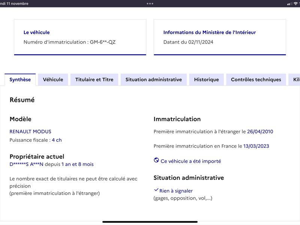Tap the cellular signal icon in status bar
Viewport: 300px width, 225px height.
289,4
